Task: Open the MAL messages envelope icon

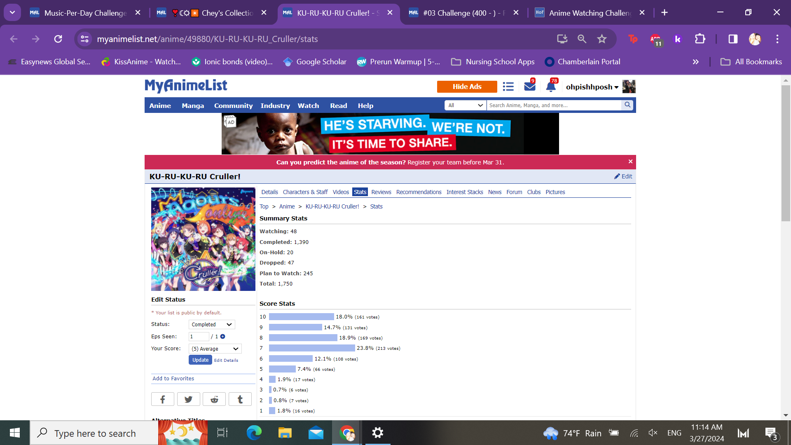Action: [529, 87]
